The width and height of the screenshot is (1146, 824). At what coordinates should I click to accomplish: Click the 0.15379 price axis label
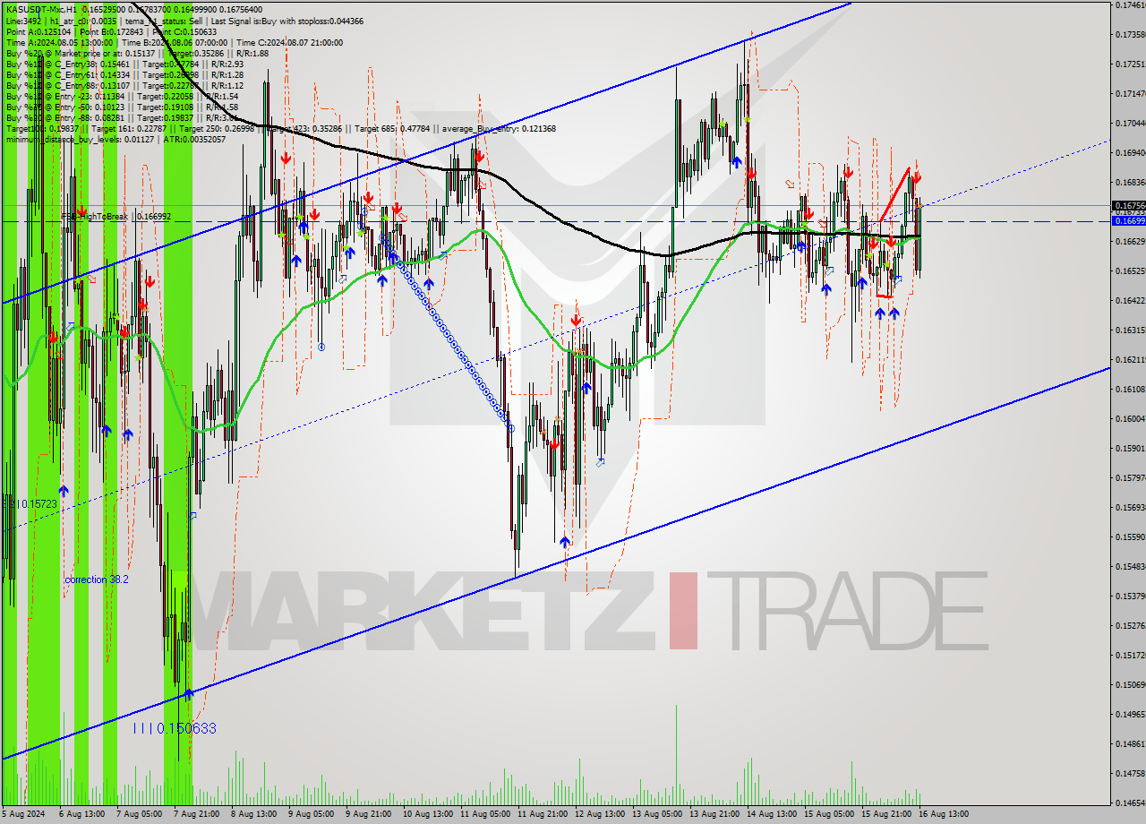point(1130,597)
